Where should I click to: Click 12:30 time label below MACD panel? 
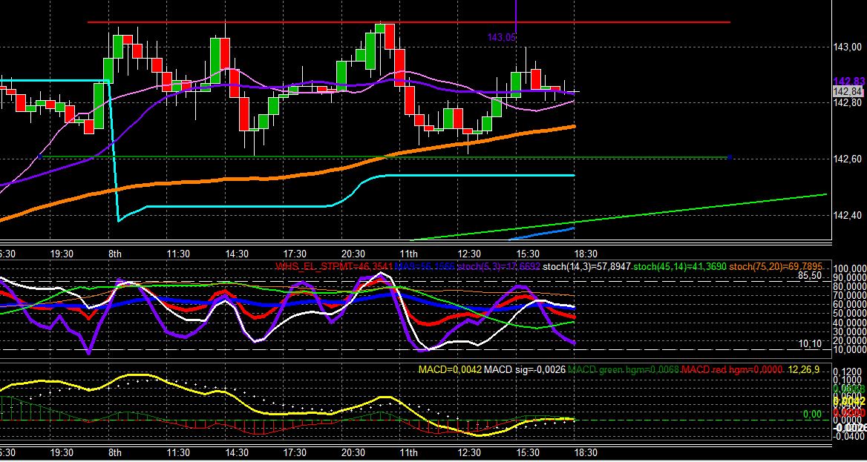click(x=469, y=452)
